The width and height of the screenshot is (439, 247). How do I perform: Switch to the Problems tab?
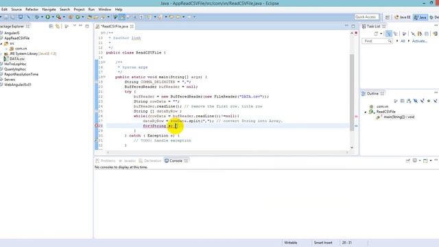[x=105, y=161]
